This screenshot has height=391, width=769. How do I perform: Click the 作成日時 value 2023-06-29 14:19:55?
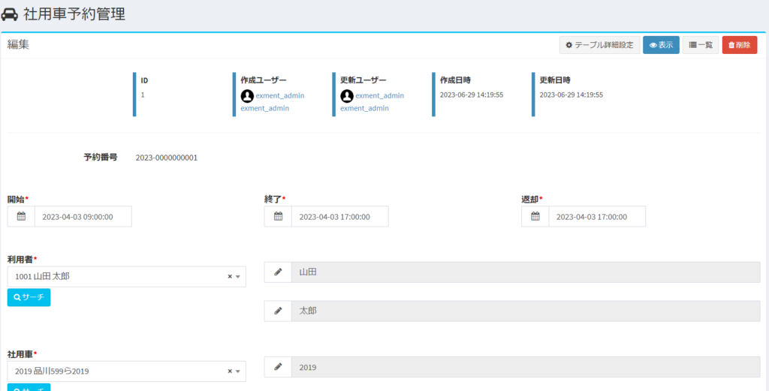coord(472,95)
